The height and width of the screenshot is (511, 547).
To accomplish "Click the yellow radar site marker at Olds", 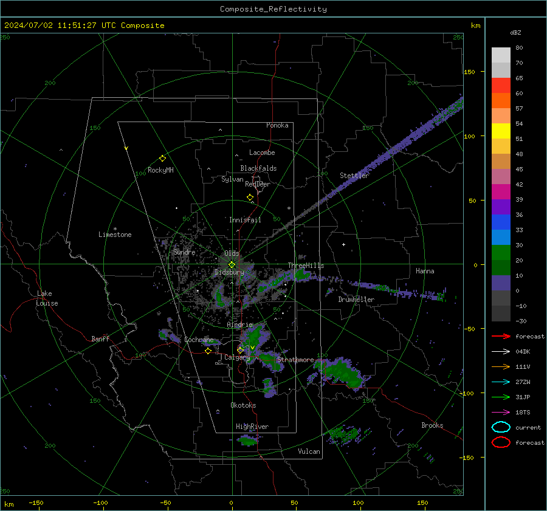I will point(232,265).
